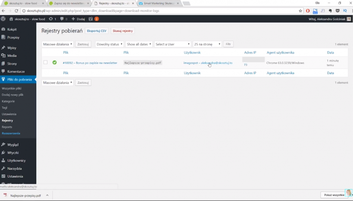Expand top Masowe działania dropdown
This screenshot has width=353, height=201.
coord(58,44)
